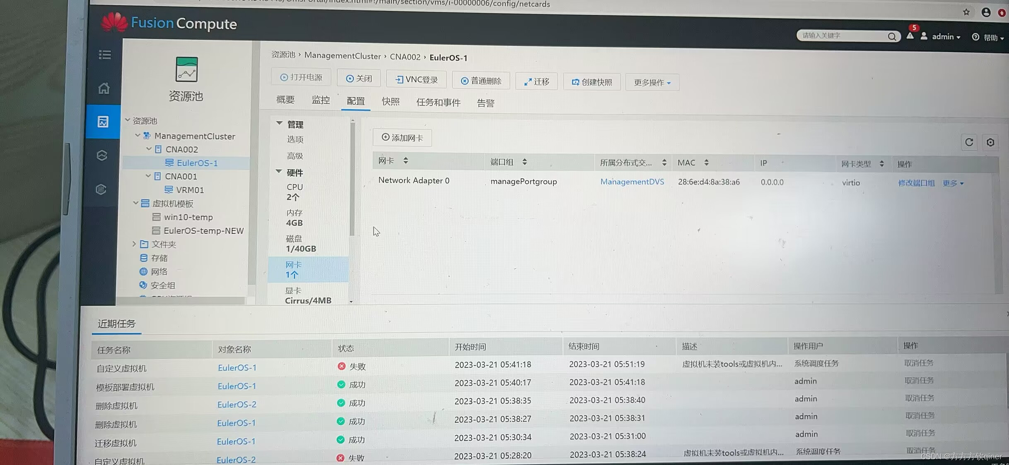The width and height of the screenshot is (1009, 465).
Task: Collapse the 资源池 tree root
Action: coord(128,120)
